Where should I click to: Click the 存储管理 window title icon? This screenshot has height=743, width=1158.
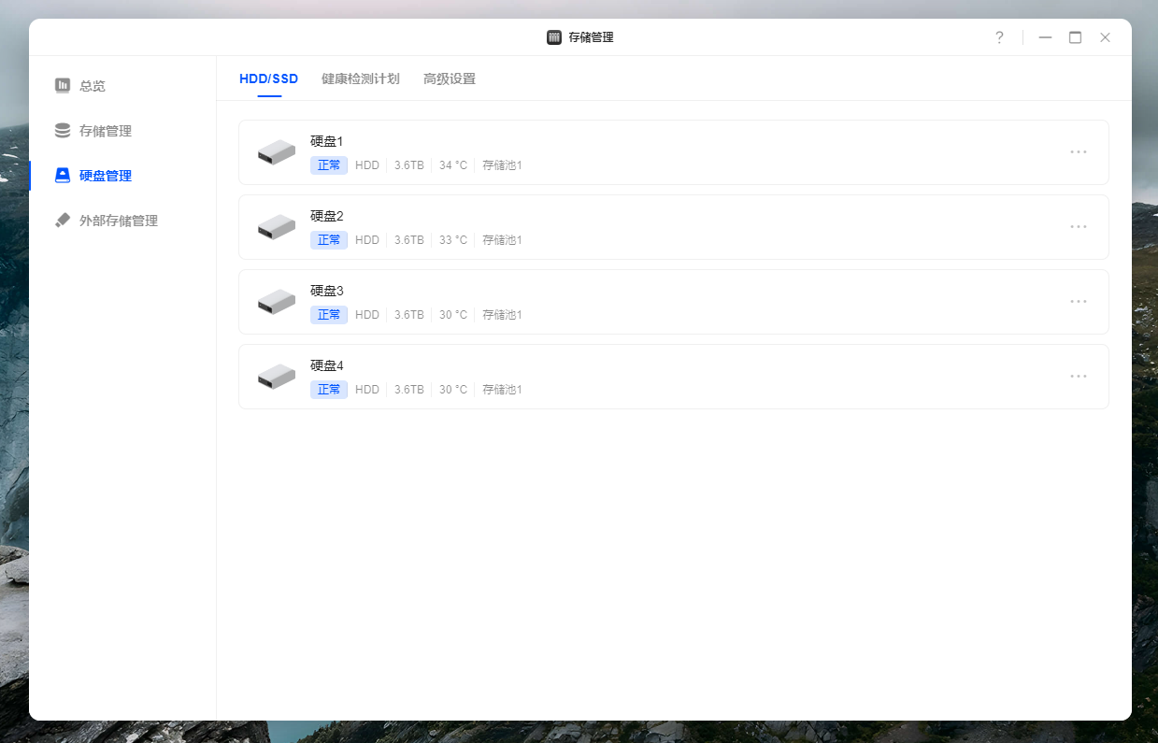coord(554,37)
